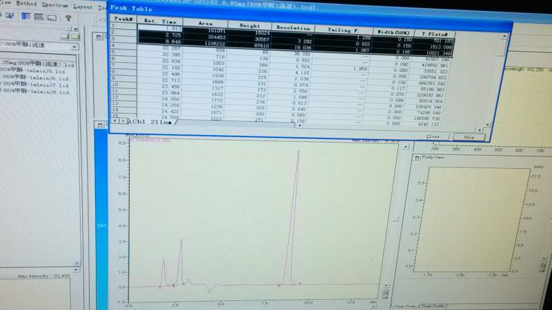
Task: Select the file ending in 5.lcd
Action: (x=33, y=71)
